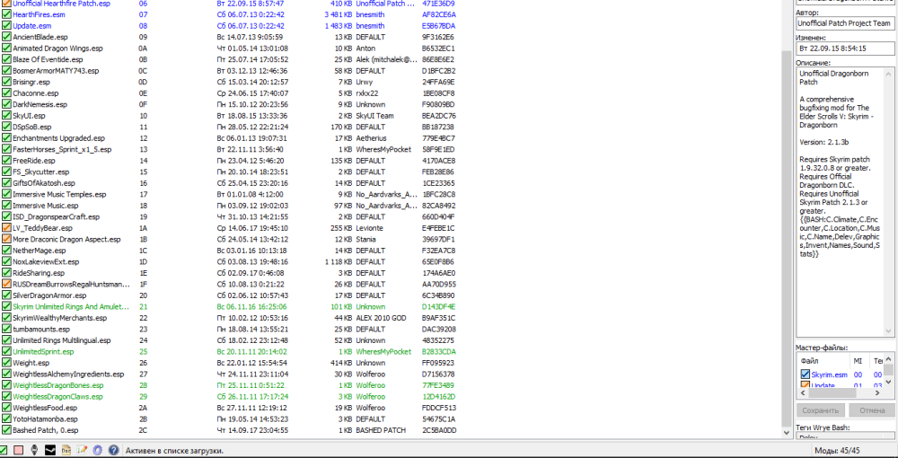Click the MI column header in masters list

click(858, 361)
